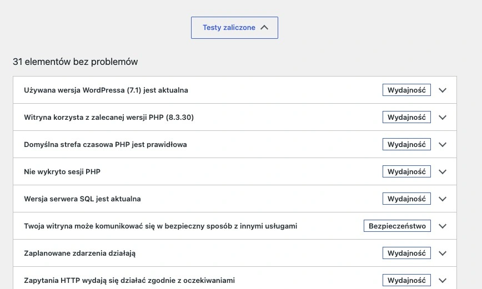Click 'Domyślna strefa czasowa PHP jest prawidłowa'
Image resolution: width=482 pixels, height=289 pixels.
106,144
